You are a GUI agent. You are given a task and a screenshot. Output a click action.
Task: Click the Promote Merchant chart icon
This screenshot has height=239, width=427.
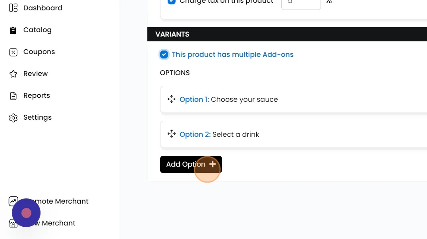coord(13,201)
